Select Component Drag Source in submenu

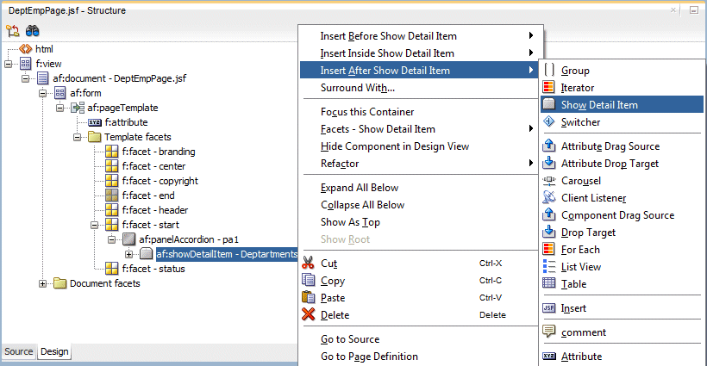622,215
